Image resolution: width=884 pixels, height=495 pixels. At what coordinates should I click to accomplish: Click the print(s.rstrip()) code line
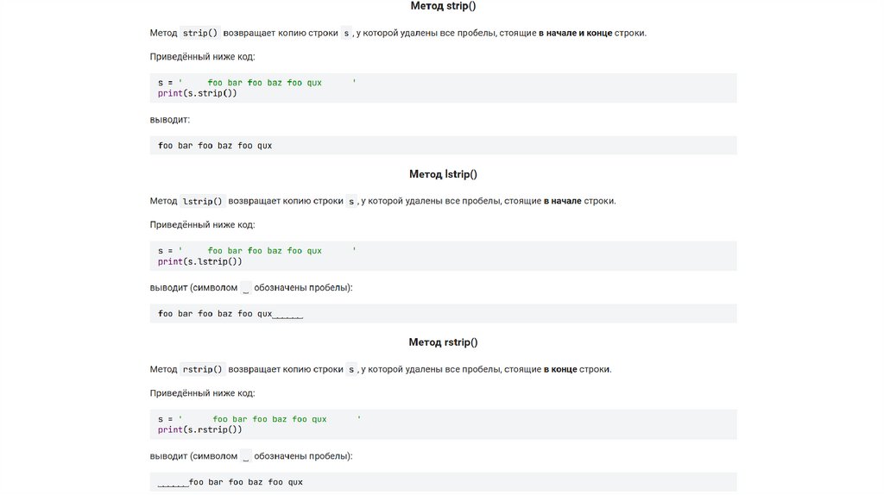[199, 429]
